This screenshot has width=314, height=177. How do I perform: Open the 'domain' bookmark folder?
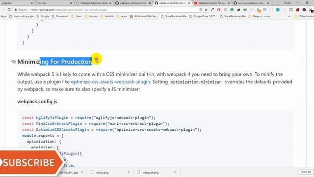[x=91, y=16]
